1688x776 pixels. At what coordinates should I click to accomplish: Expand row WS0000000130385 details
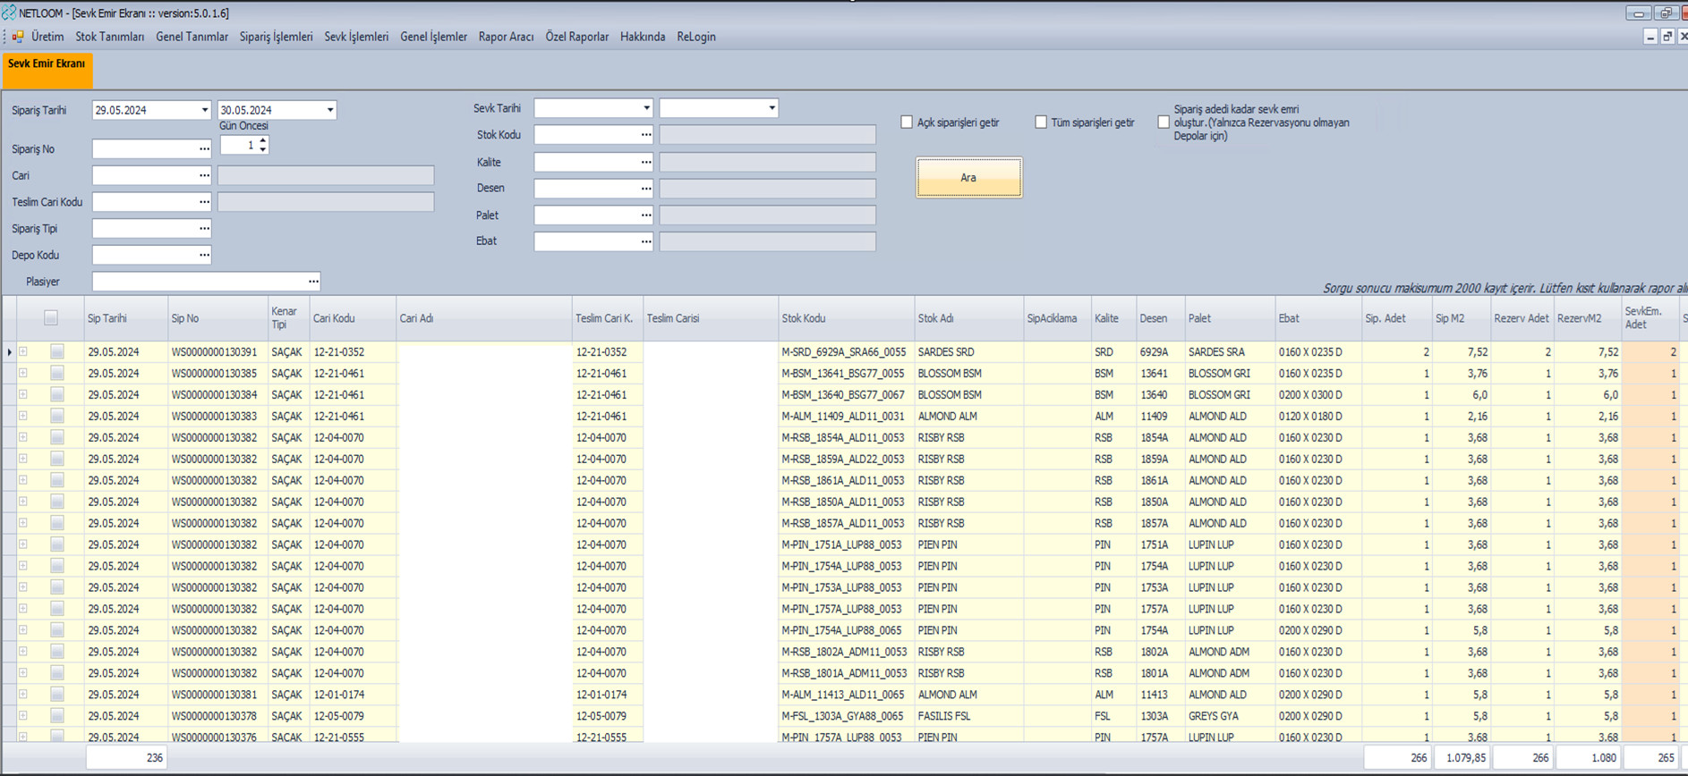[23, 374]
